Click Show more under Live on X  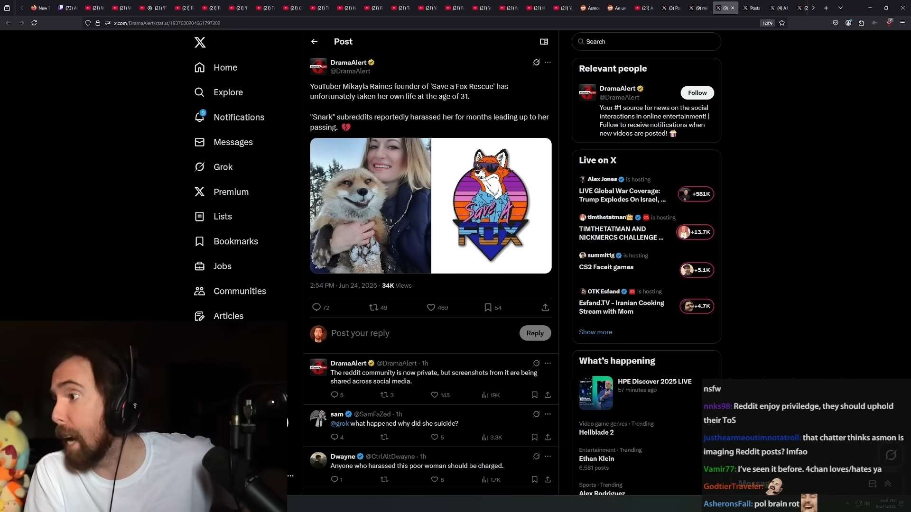(595, 332)
